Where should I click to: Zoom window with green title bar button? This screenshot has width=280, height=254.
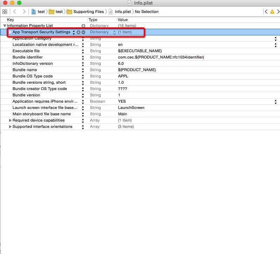pyautogui.click(x=19, y=3)
